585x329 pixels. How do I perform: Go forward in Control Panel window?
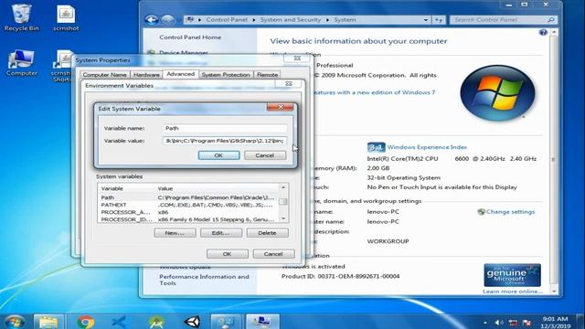tap(167, 20)
